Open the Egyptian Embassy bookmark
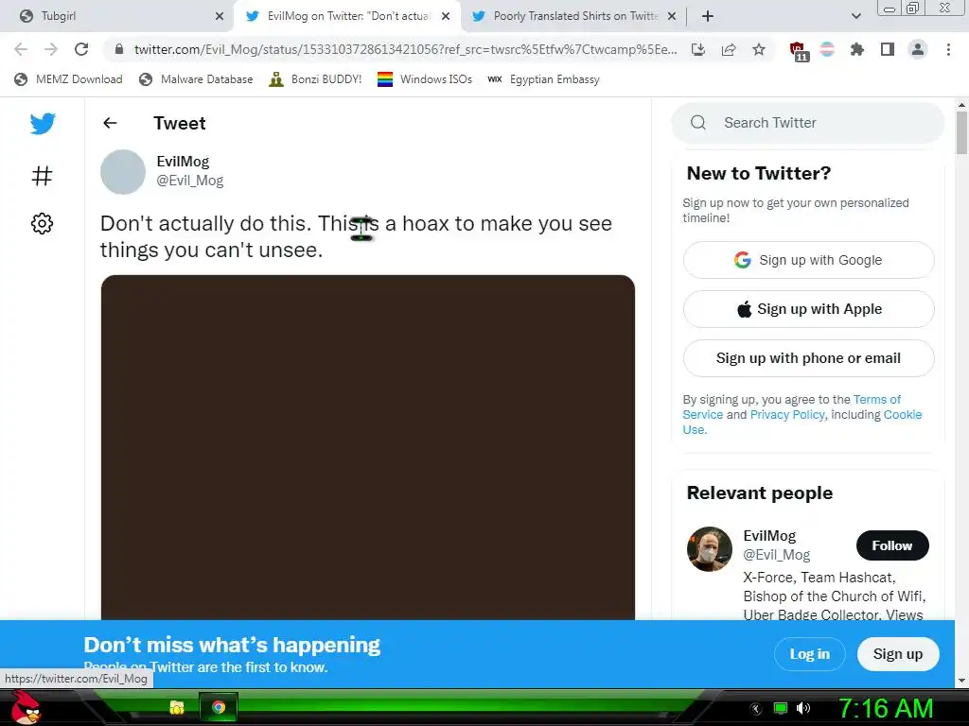Viewport: 969px width, 726px height. 544,79
